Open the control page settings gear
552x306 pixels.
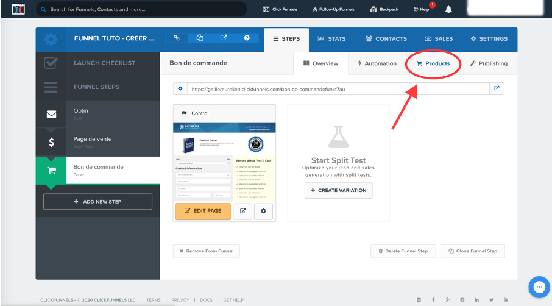pyautogui.click(x=263, y=211)
